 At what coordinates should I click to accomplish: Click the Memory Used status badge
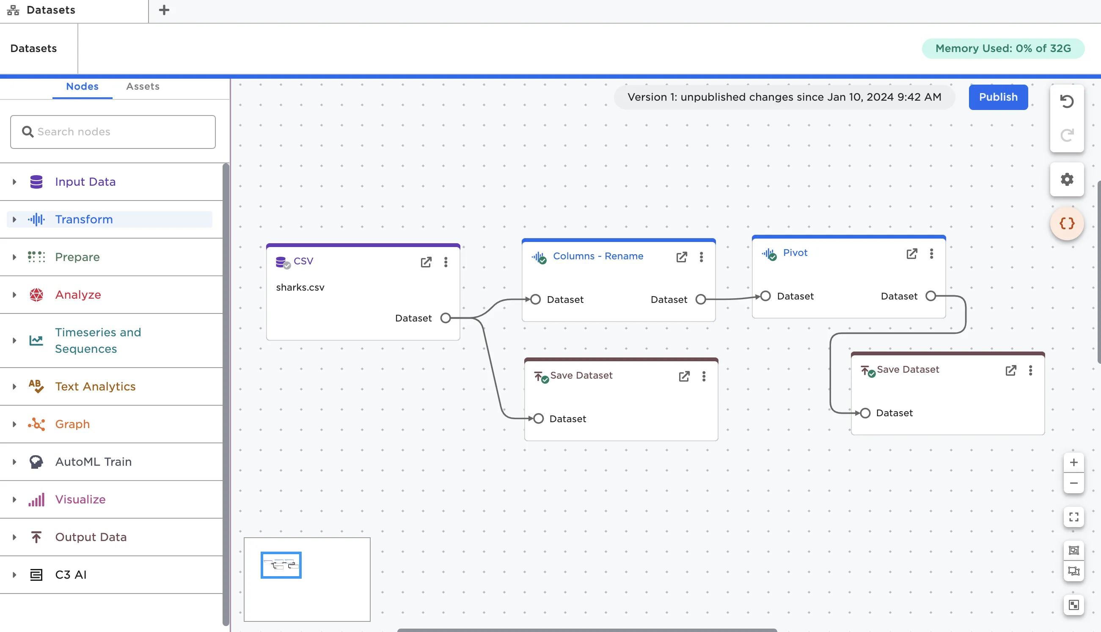[1003, 48]
